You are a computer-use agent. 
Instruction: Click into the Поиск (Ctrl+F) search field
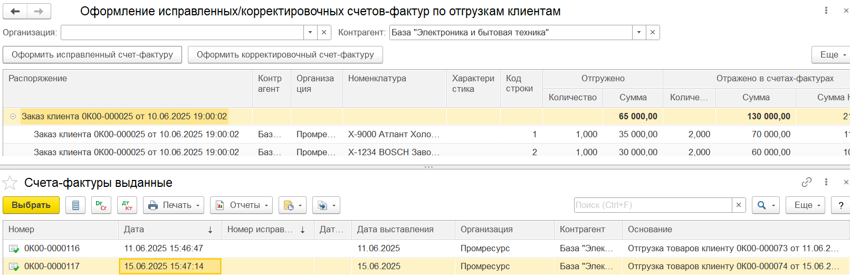pyautogui.click(x=653, y=205)
